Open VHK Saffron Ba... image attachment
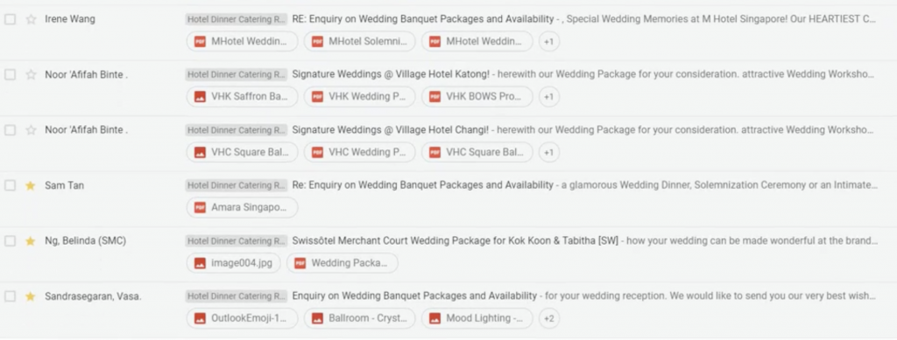Viewport: 897px width, 340px height. coord(242,96)
